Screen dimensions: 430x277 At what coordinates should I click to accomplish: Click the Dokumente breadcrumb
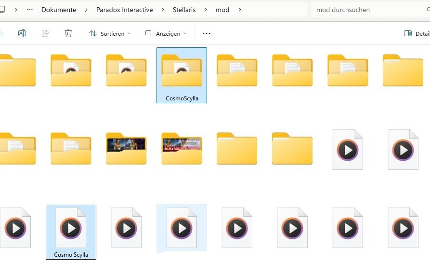[x=59, y=10]
